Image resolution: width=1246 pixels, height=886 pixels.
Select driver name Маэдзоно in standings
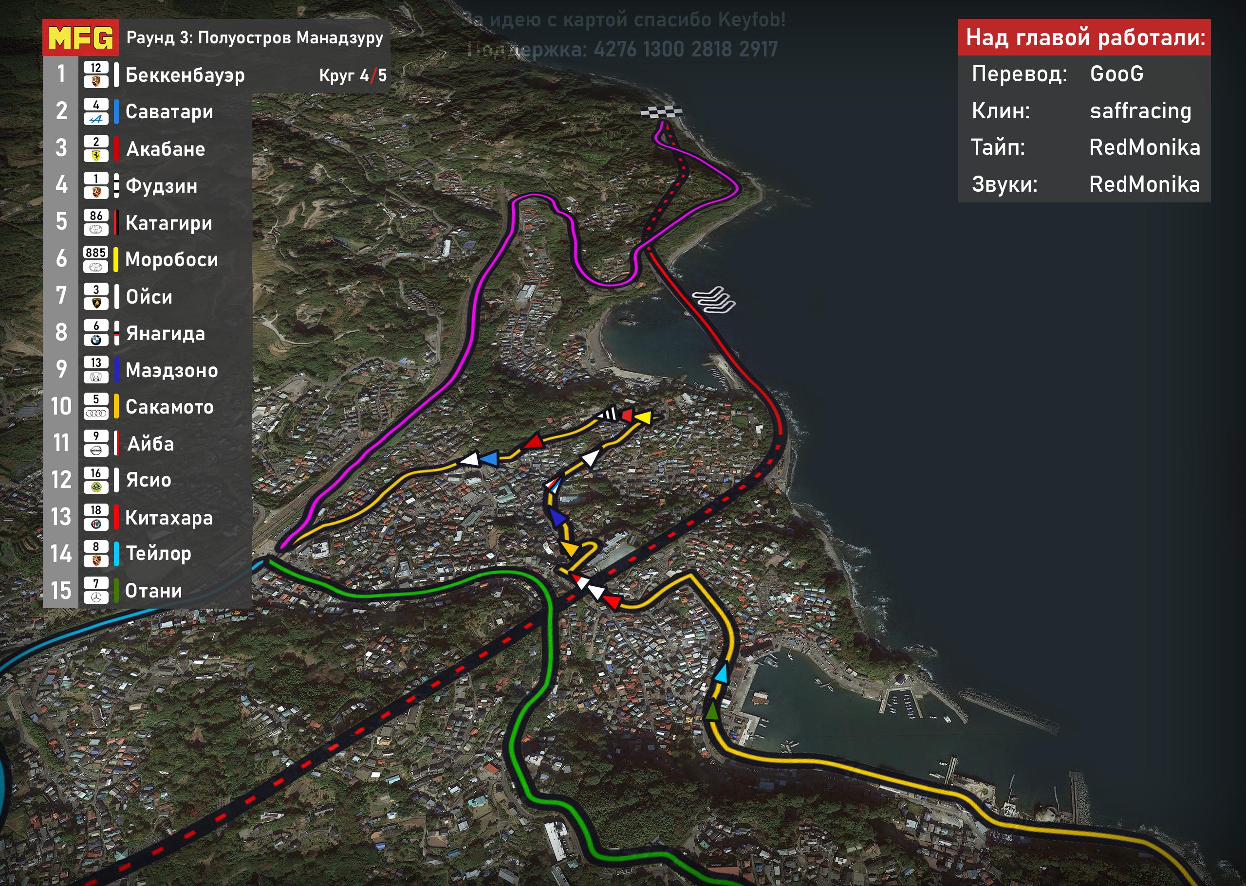(171, 370)
